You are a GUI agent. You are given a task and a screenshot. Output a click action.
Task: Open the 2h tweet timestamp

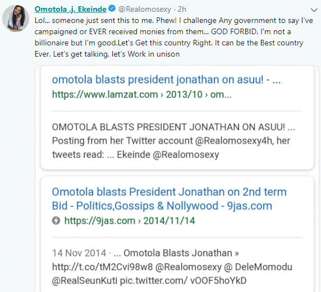(x=182, y=10)
